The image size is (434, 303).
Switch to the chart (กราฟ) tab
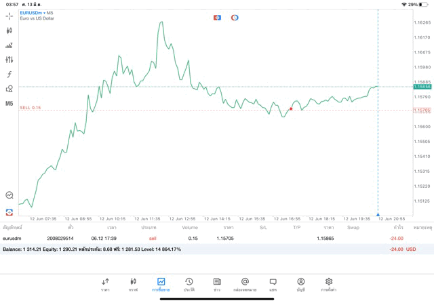click(133, 284)
